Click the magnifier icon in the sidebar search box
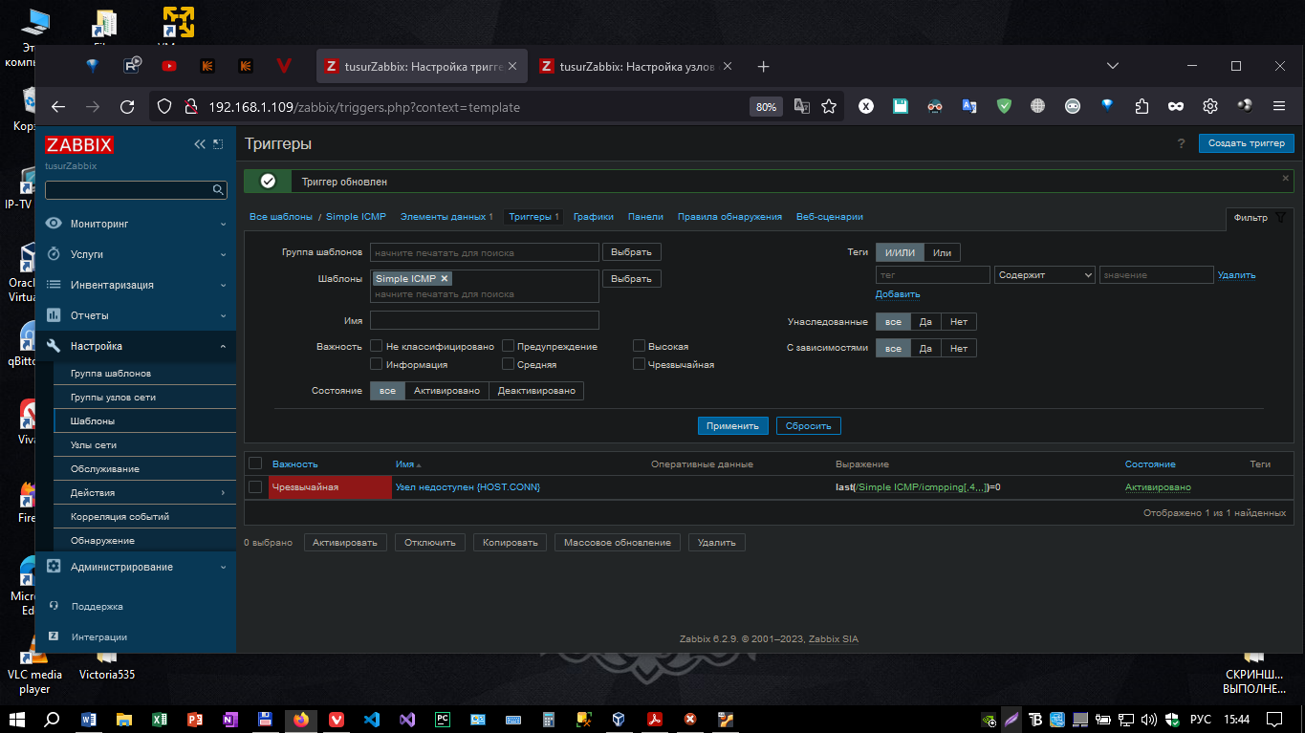1305x733 pixels. [218, 190]
